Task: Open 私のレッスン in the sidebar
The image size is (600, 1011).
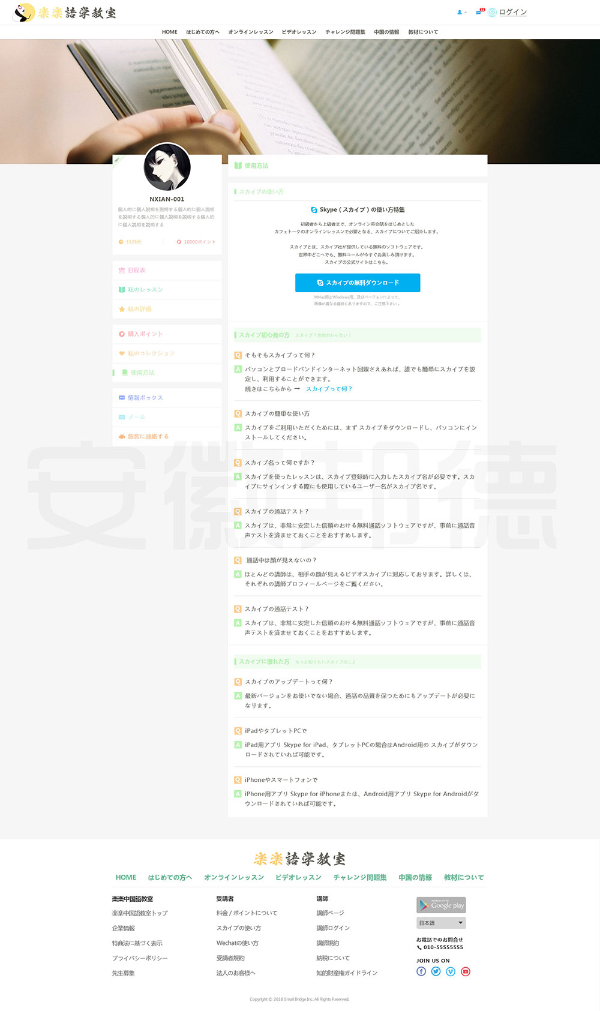Action: 145,290
